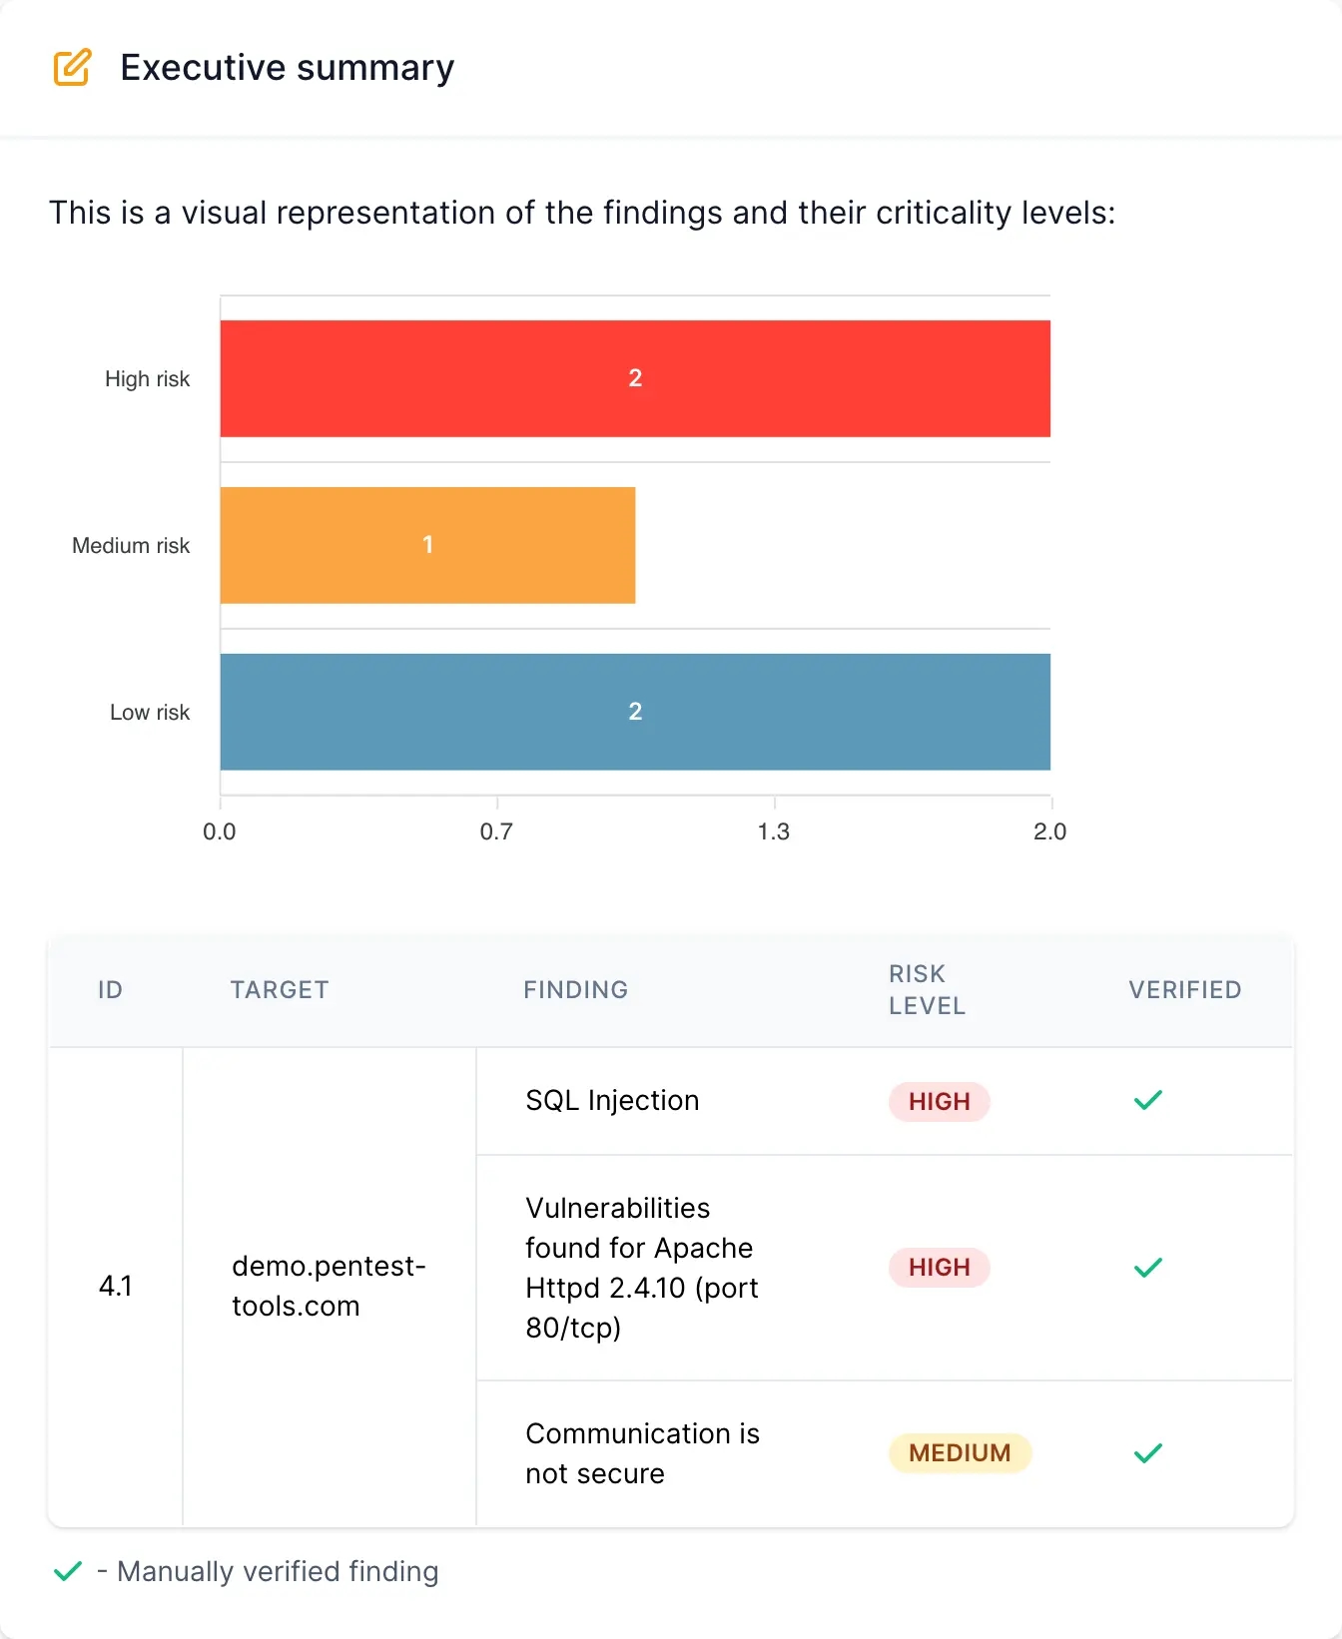Click the Executive summary heading
Screen dimensions: 1342x1639
(288, 68)
